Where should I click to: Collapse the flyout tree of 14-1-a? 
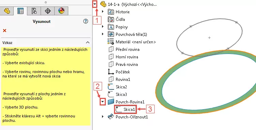(x=95, y=4)
